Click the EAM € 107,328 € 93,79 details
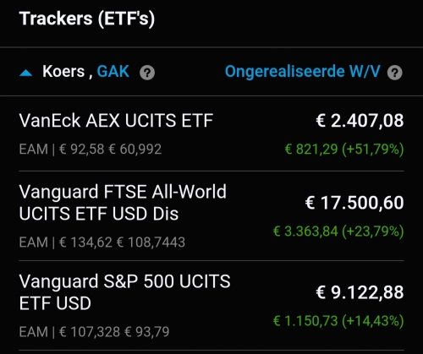423x354 pixels. coord(94,332)
